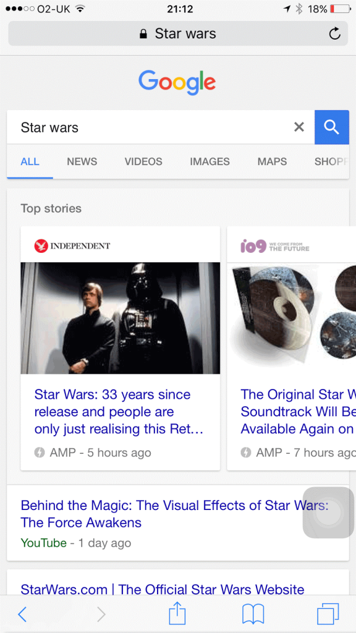The image size is (356, 633).
Task: Show open tabs with the tabs icon
Action: pyautogui.click(x=328, y=614)
